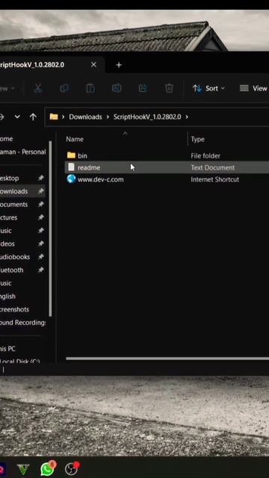Unpin Videos using its pin icon
269x478 pixels.
pos(41,244)
